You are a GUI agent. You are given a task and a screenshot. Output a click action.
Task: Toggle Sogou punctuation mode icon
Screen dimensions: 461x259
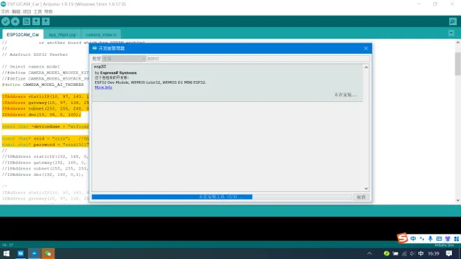[422, 239]
